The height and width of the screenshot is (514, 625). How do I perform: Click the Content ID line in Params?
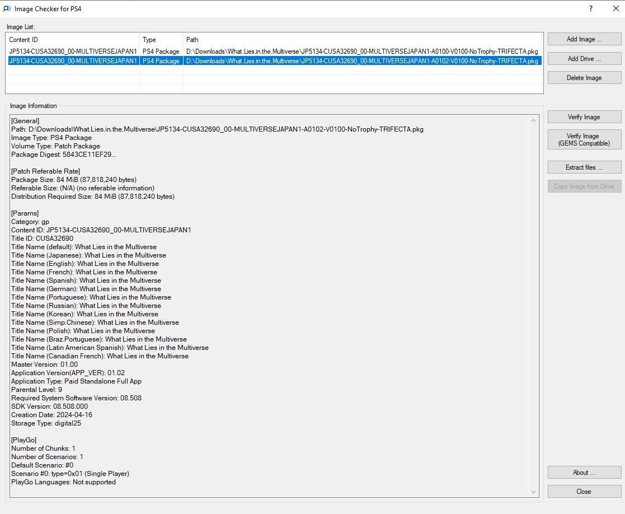[101, 230]
